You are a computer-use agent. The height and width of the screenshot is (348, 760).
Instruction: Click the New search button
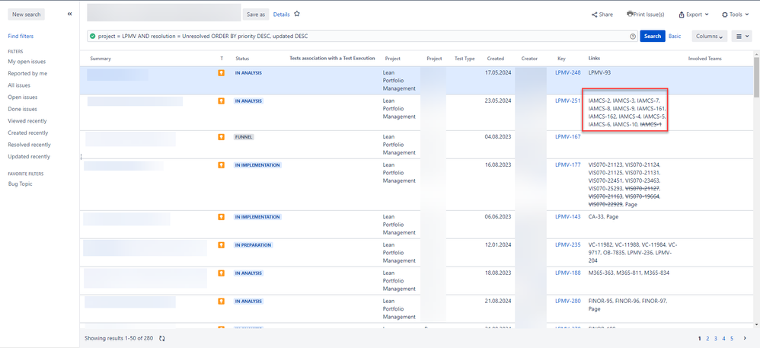(26, 14)
